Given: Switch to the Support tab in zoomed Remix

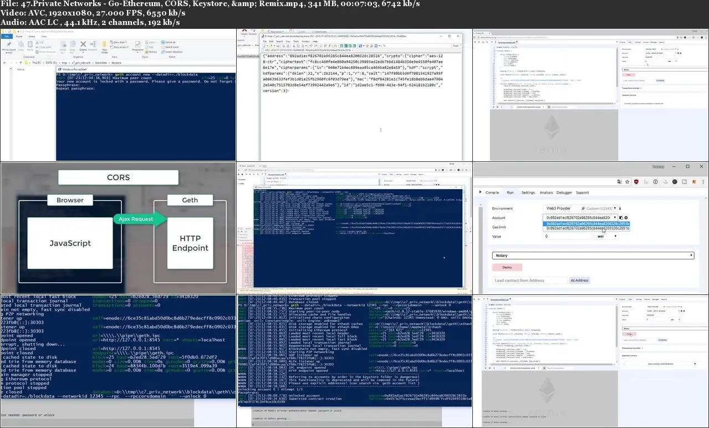Looking at the screenshot, I should [x=583, y=192].
